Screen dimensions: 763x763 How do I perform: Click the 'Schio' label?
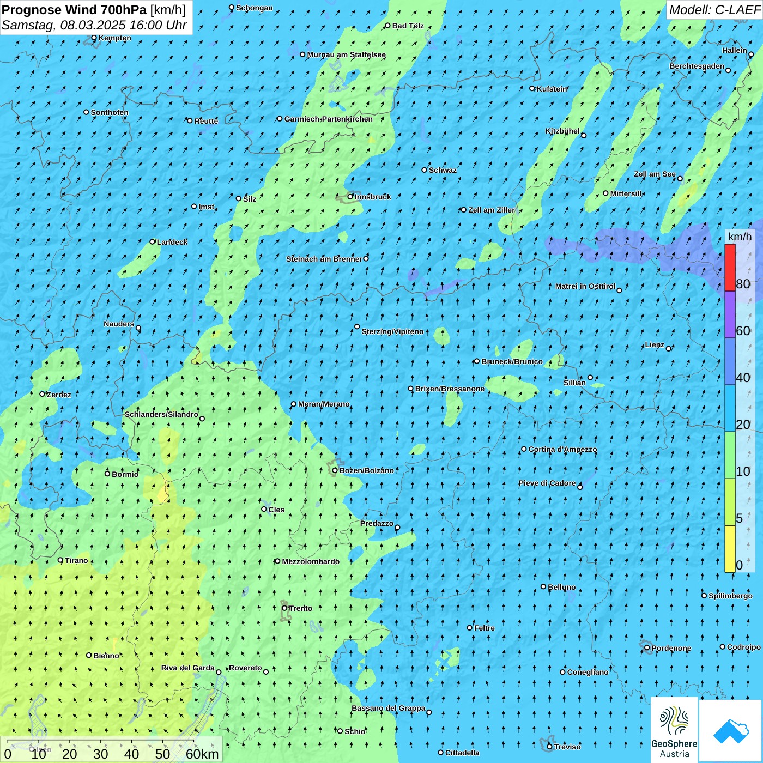(x=355, y=731)
